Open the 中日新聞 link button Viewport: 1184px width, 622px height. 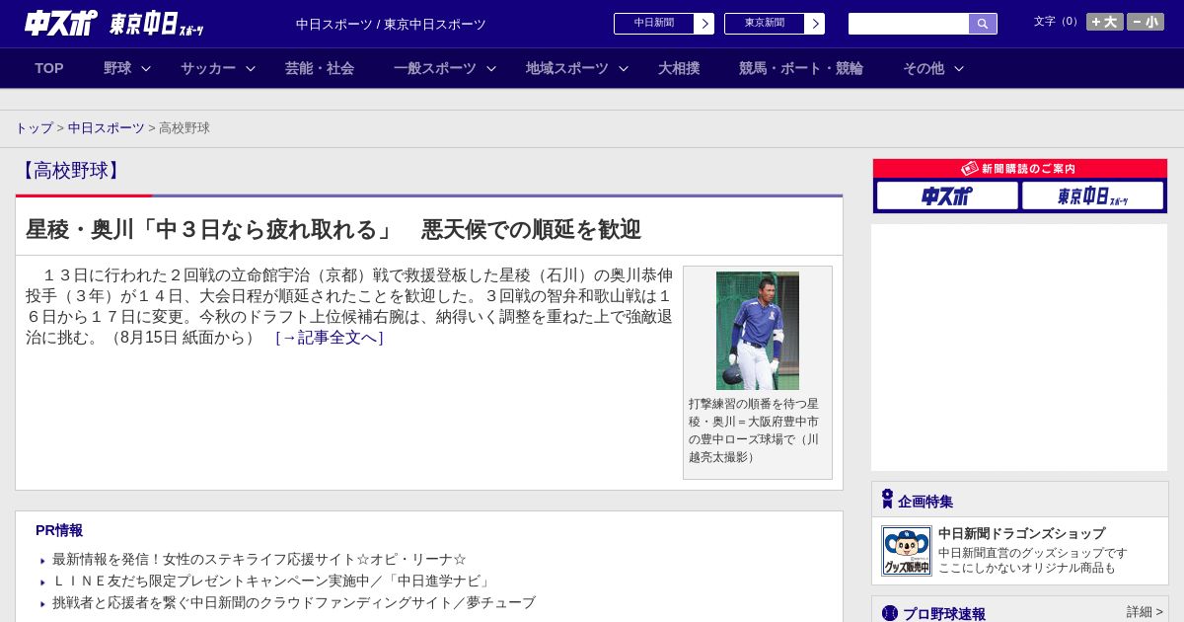pyautogui.click(x=654, y=24)
